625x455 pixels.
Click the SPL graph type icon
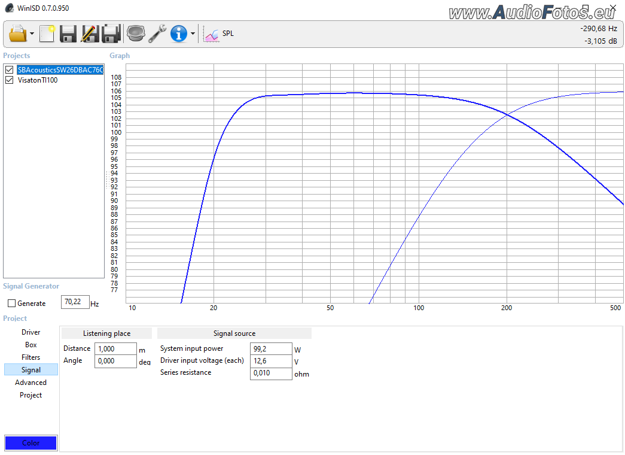coord(211,34)
